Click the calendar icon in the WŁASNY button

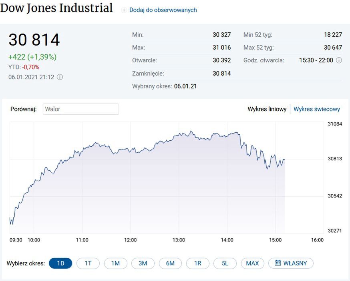click(x=278, y=263)
